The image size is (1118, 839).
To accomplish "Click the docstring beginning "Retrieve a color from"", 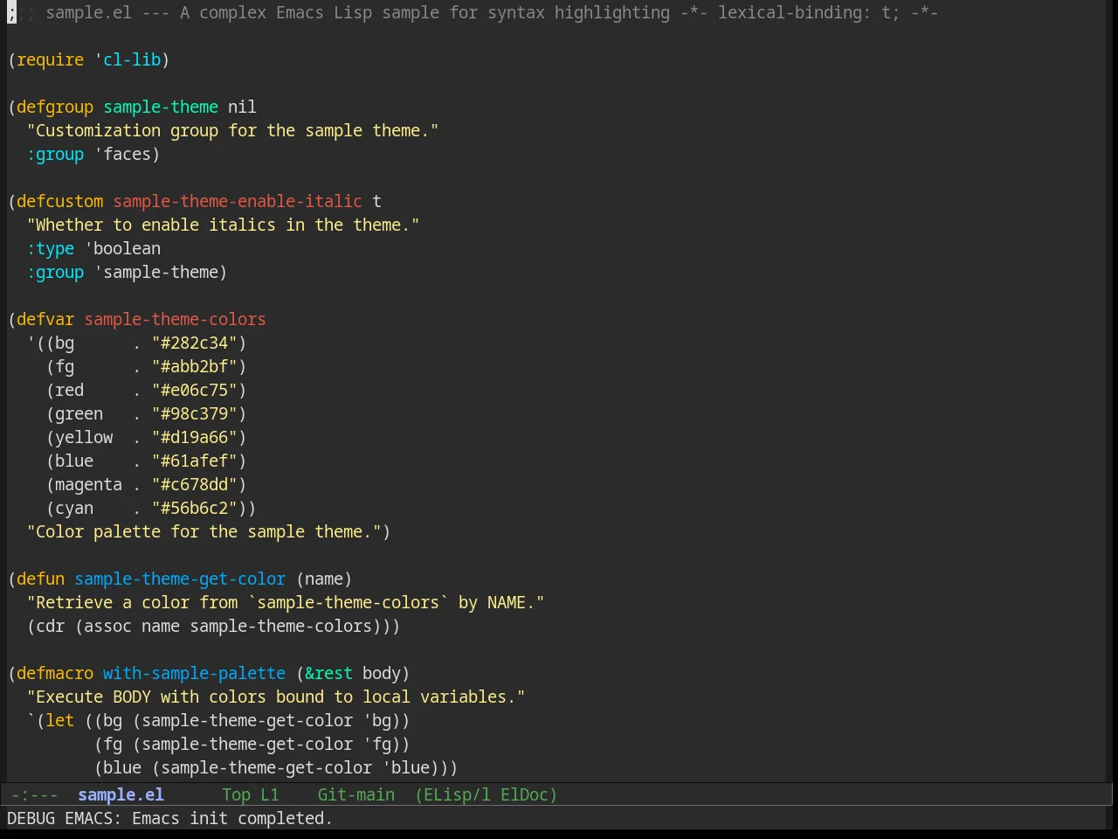I will point(286,602).
